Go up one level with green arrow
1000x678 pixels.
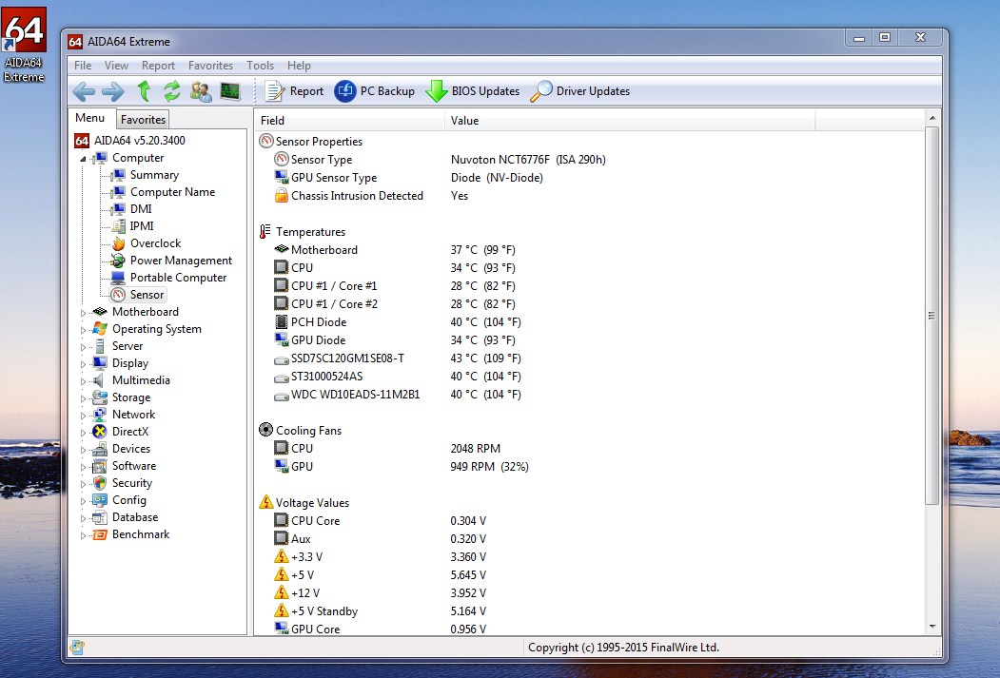(144, 91)
